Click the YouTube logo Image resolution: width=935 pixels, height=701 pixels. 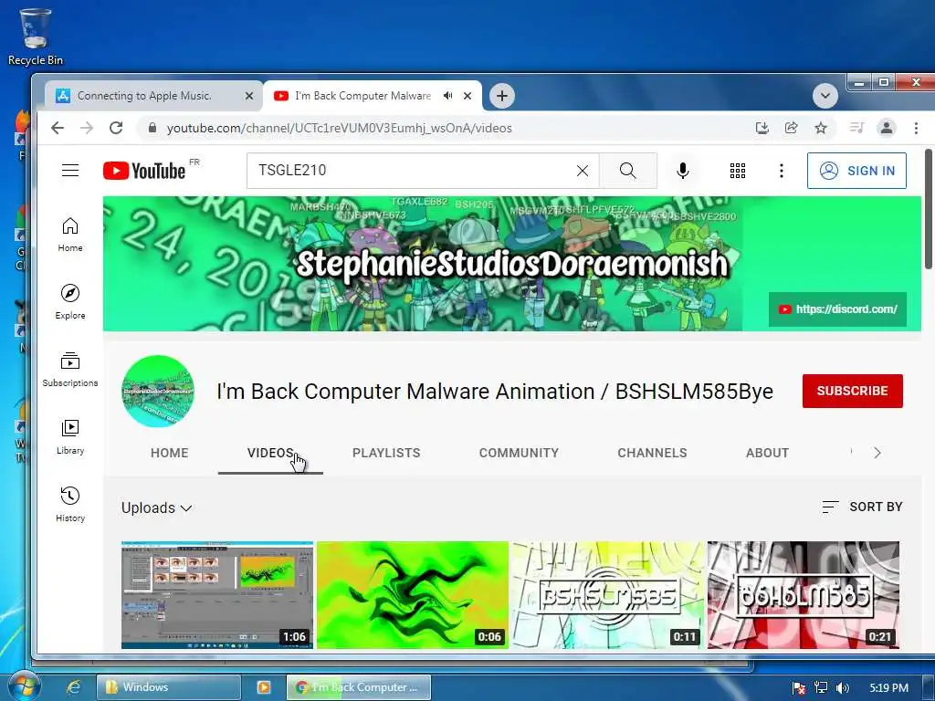click(x=144, y=171)
